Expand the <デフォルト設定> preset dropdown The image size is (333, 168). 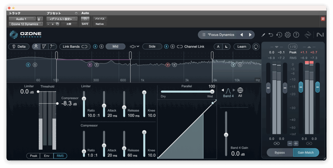pos(61,19)
